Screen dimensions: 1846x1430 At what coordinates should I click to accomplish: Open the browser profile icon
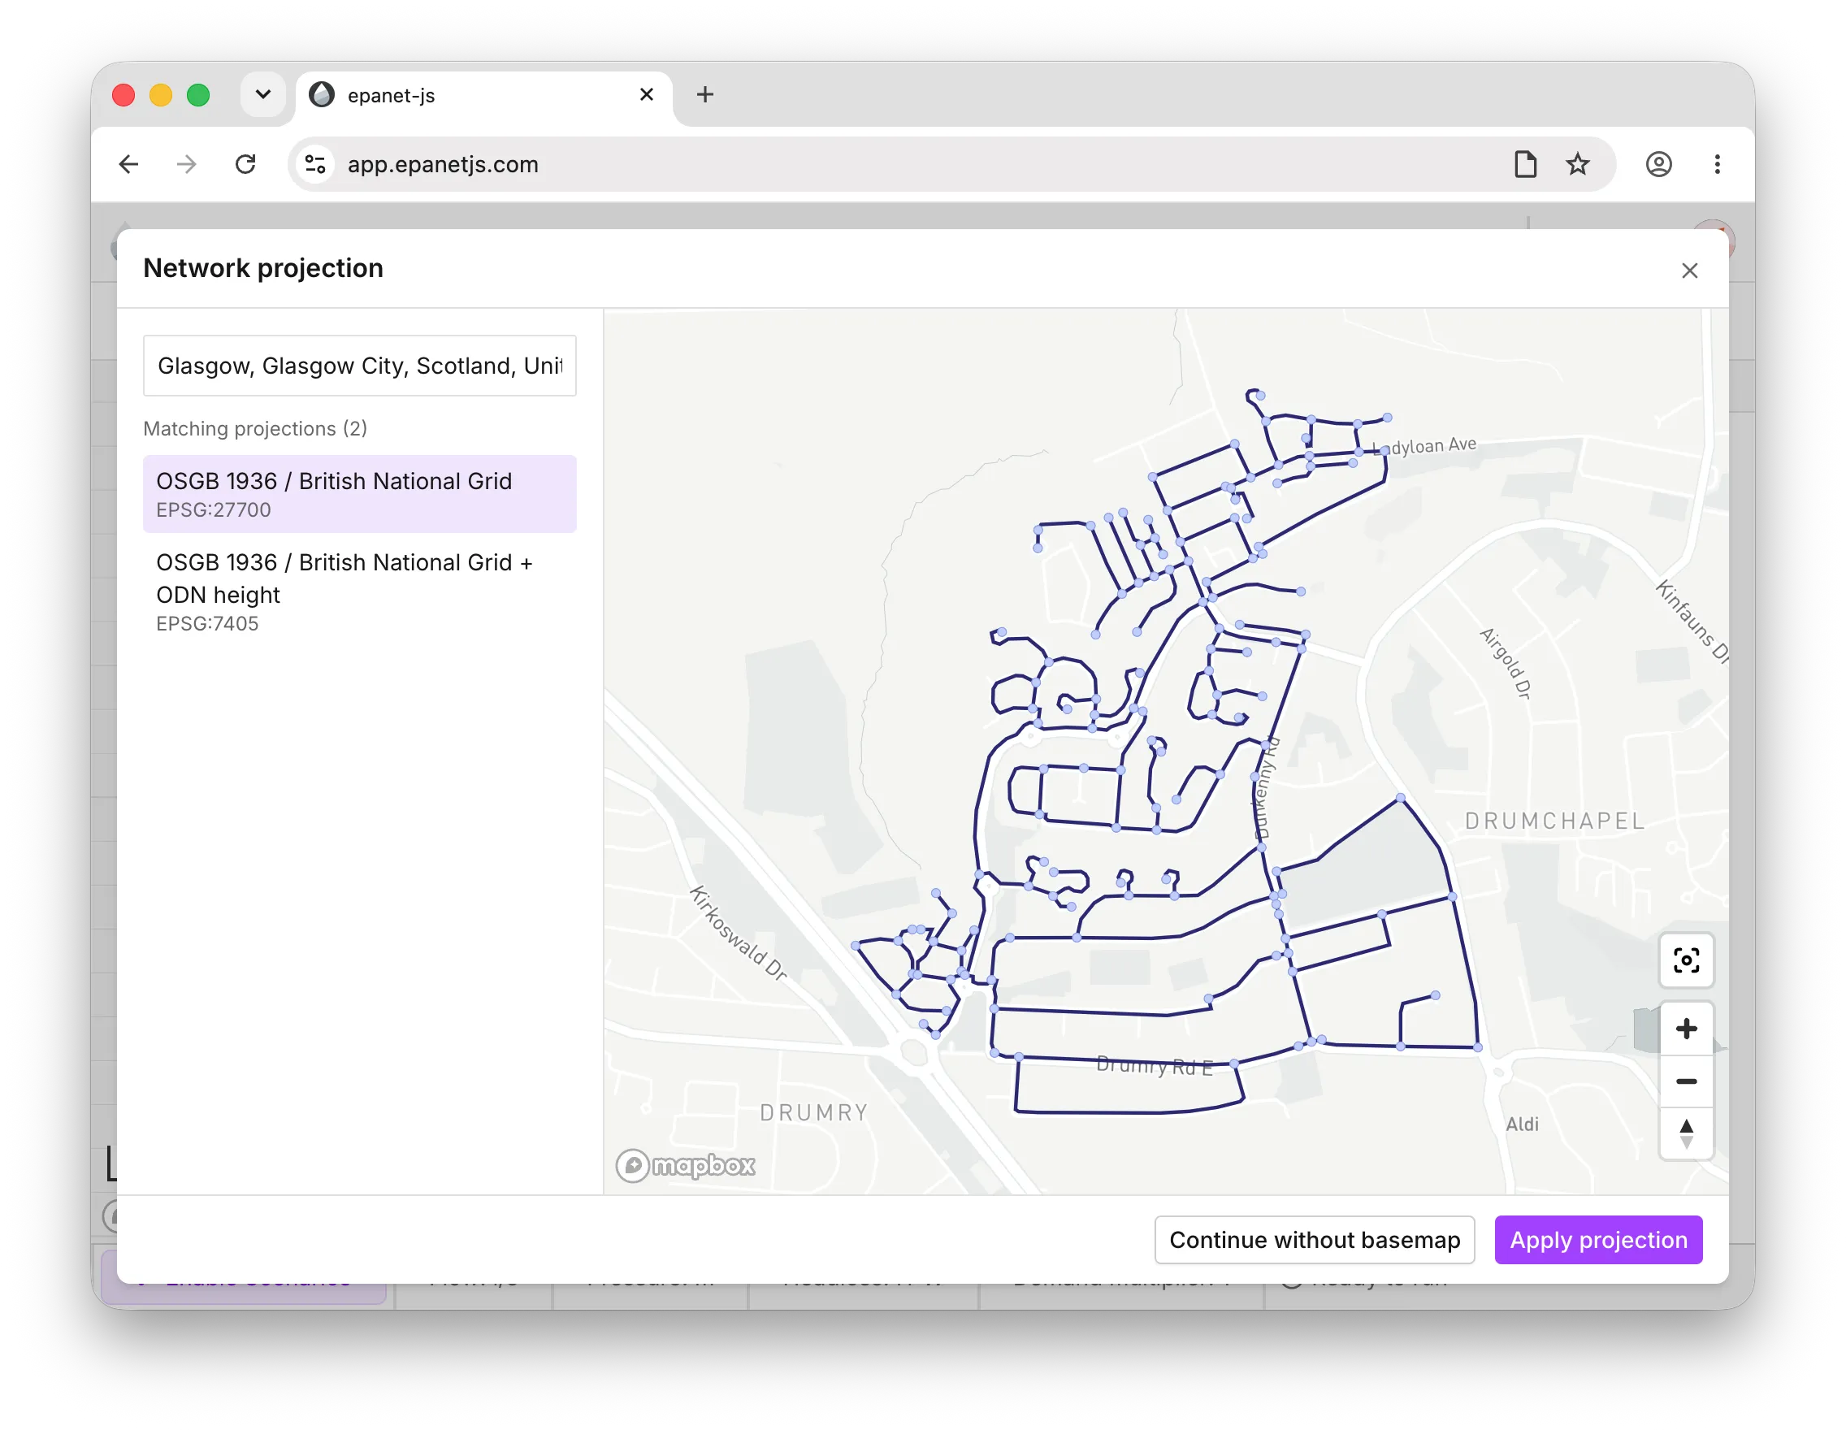1658,164
